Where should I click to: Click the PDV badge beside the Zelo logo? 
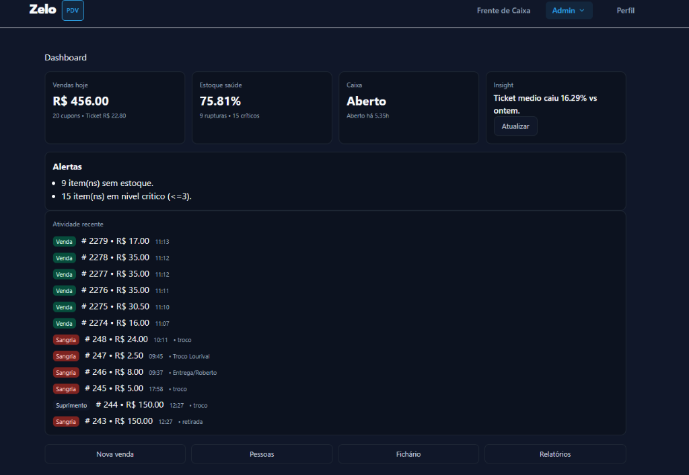72,10
